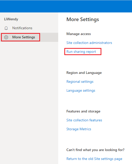Open Site collection features link
The width and height of the screenshot is (132, 164).
(x=84, y=120)
